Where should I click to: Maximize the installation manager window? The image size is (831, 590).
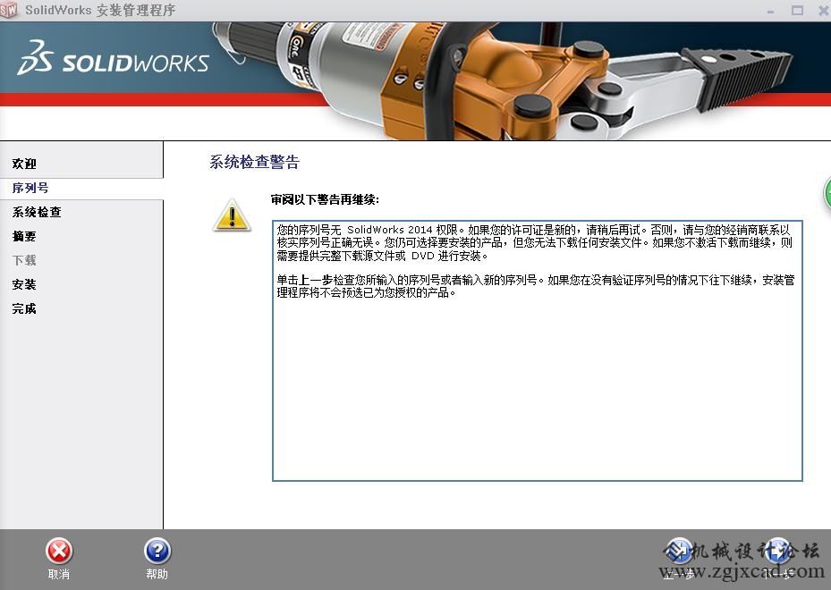pyautogui.click(x=797, y=10)
